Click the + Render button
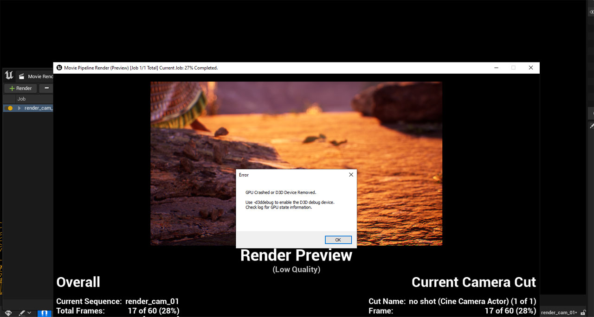Viewport: 594px width, 317px height. [x=20, y=88]
